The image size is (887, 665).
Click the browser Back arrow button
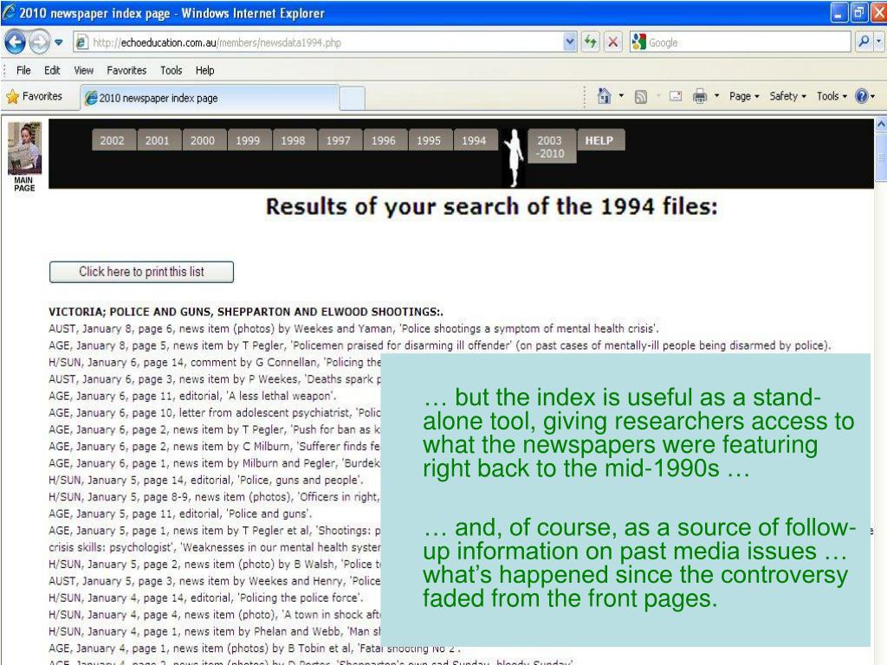[15, 42]
